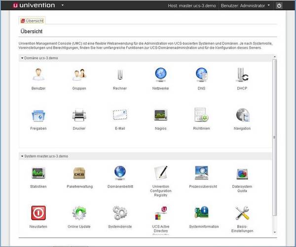Click the Übersicht page heading
The height and width of the screenshot is (247, 296).
click(x=32, y=31)
